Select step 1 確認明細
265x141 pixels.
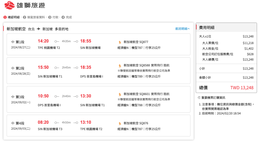(x=11, y=17)
